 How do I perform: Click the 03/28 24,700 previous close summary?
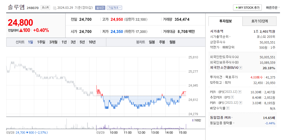27,133
